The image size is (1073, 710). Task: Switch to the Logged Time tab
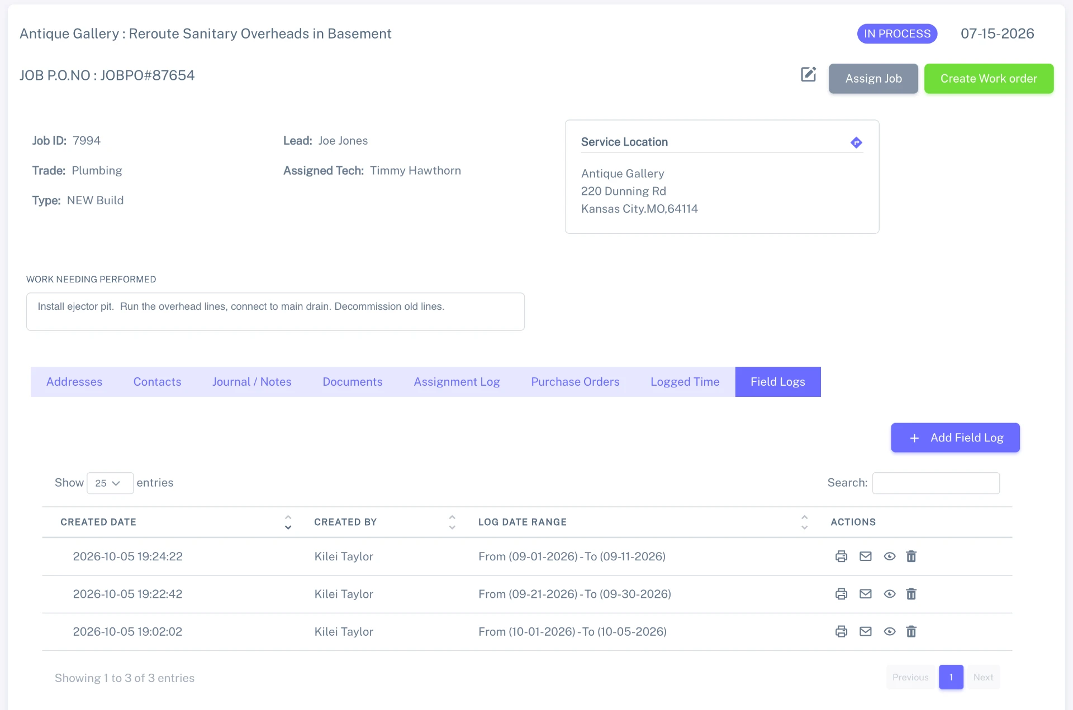(685, 382)
